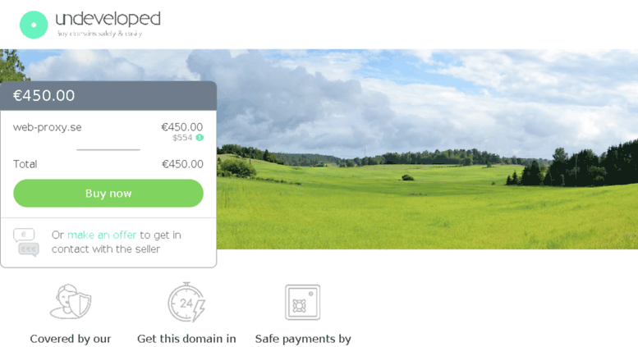Viewport: 638px width, 347px height.
Task: Click the contact with the seller text
Action: pyautogui.click(x=106, y=249)
